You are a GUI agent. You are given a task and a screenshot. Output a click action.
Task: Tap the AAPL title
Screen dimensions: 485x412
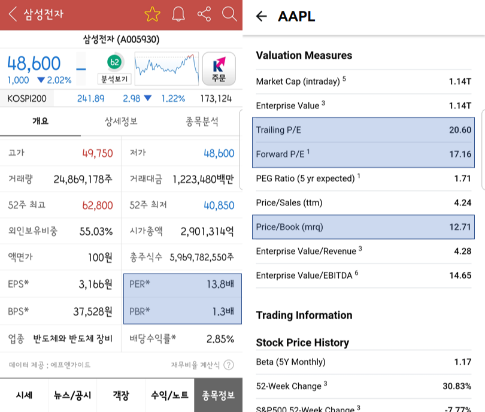click(x=296, y=16)
